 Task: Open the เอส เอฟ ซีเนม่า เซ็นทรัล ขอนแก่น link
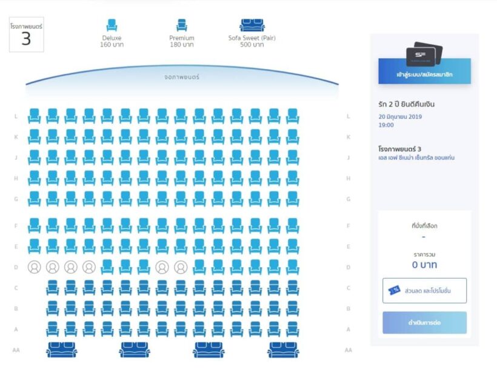(x=416, y=157)
